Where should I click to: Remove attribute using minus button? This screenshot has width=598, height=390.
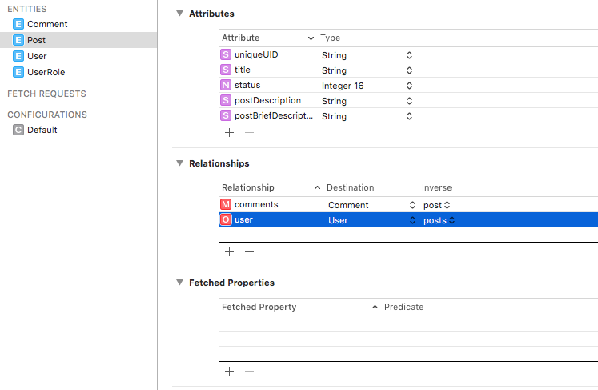249,132
